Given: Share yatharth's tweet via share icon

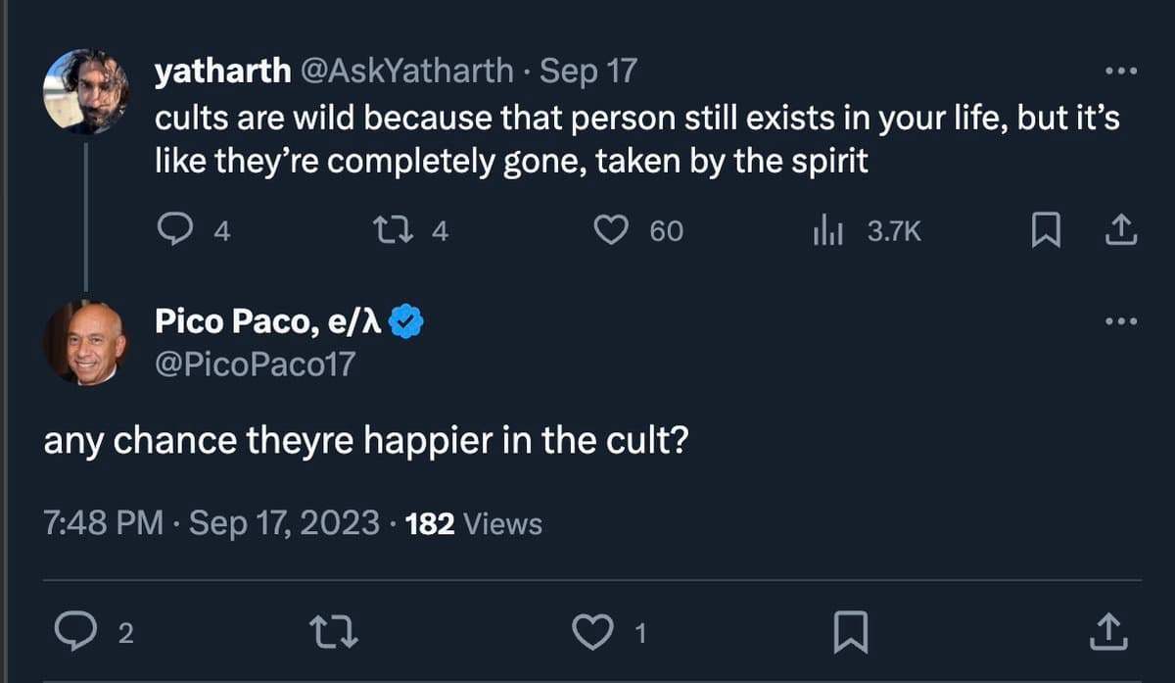Looking at the screenshot, I should [1119, 231].
